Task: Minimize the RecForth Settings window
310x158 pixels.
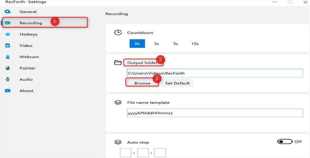Action: pyautogui.click(x=275, y=2)
